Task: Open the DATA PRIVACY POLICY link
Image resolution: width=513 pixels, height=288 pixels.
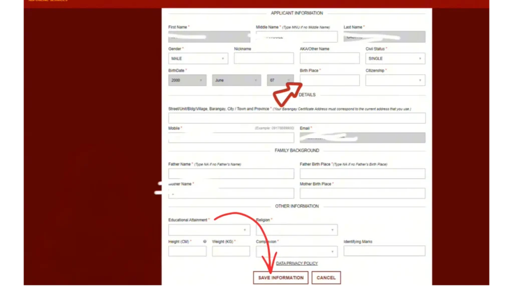Action: tap(297, 263)
